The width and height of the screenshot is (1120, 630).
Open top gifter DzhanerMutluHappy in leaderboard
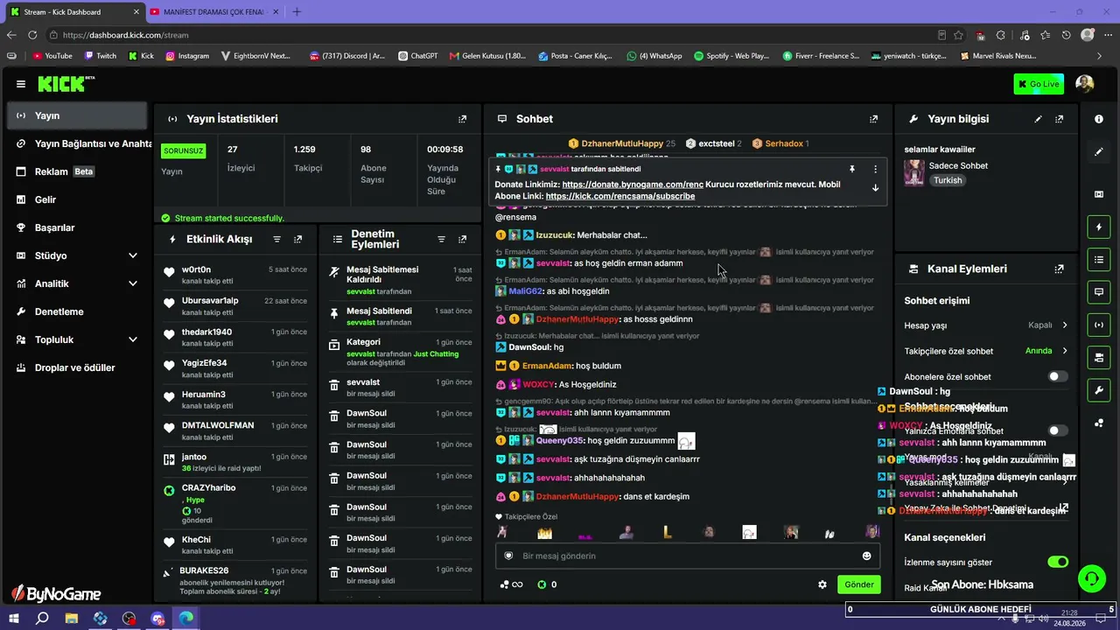pyautogui.click(x=622, y=143)
